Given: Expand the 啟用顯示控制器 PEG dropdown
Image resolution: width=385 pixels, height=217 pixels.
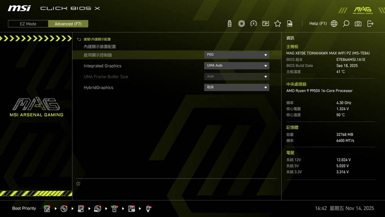Looking at the screenshot, I should click(236, 55).
